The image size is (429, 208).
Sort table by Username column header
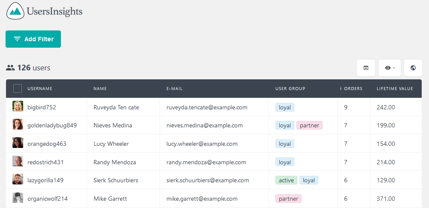tap(40, 89)
